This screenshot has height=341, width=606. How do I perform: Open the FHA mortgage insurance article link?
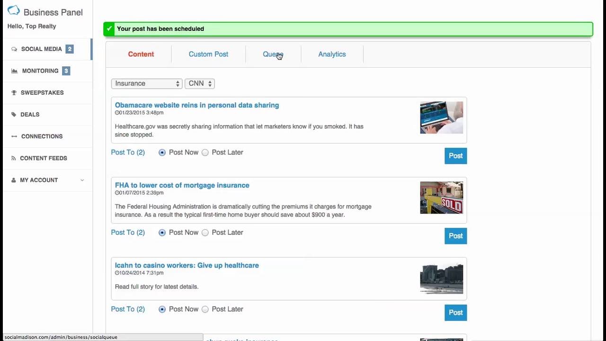point(182,185)
